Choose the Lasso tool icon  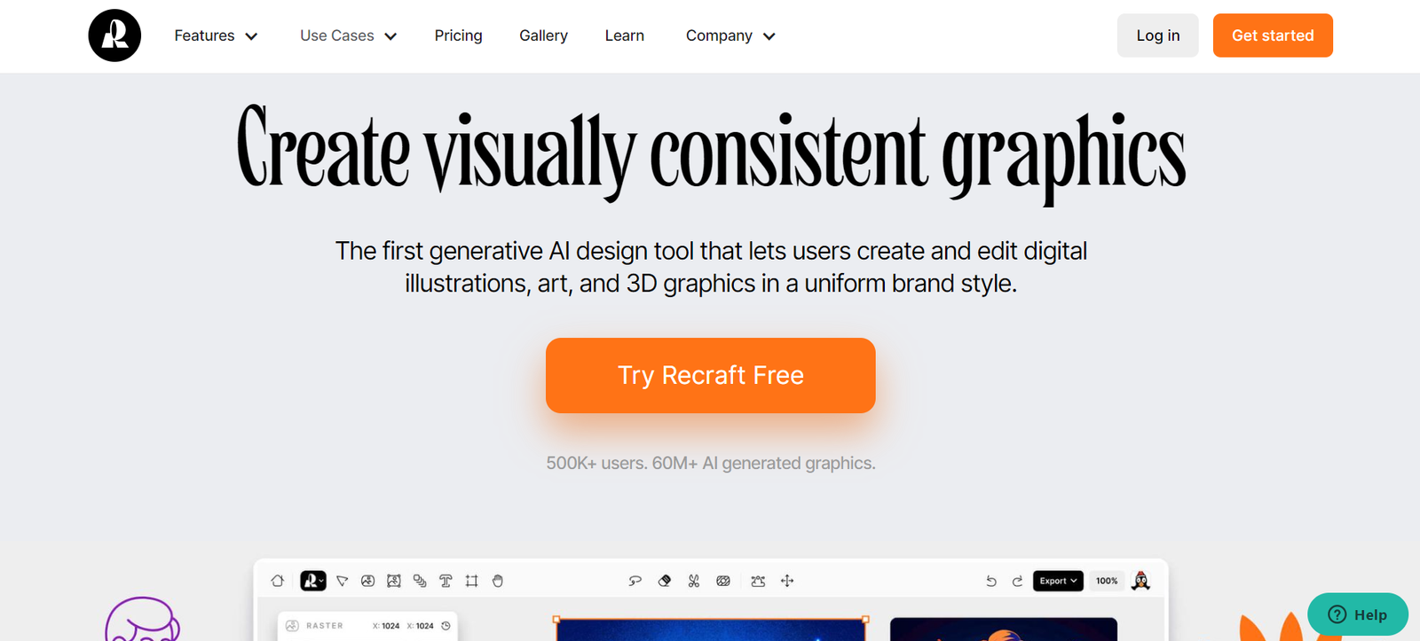[x=635, y=581]
